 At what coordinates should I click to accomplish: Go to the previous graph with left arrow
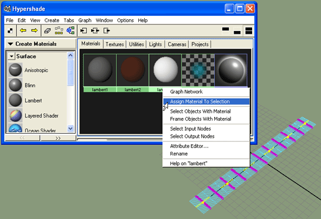coord(23,30)
